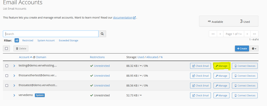Go to the last page with the >> button
The height and width of the screenshot is (106, 267).
point(254,34)
